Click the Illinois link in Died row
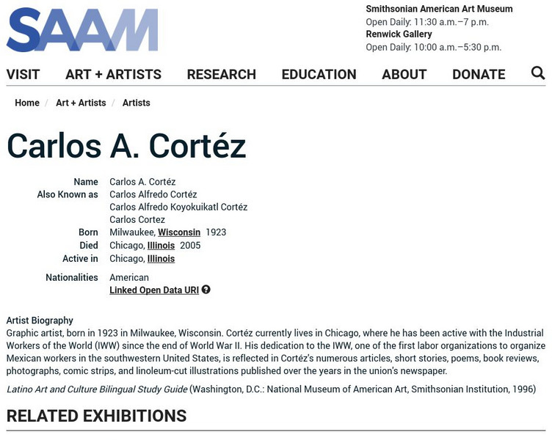 pyautogui.click(x=161, y=246)
